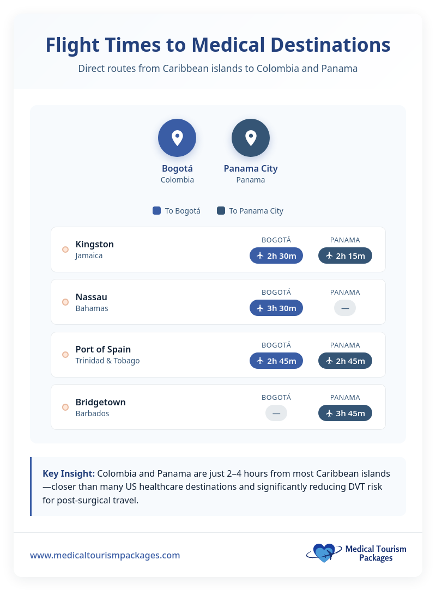Viewport: 436px width, 590px height.
Task: Click airplane icon in Kingston Panama pill
Action: click(329, 256)
